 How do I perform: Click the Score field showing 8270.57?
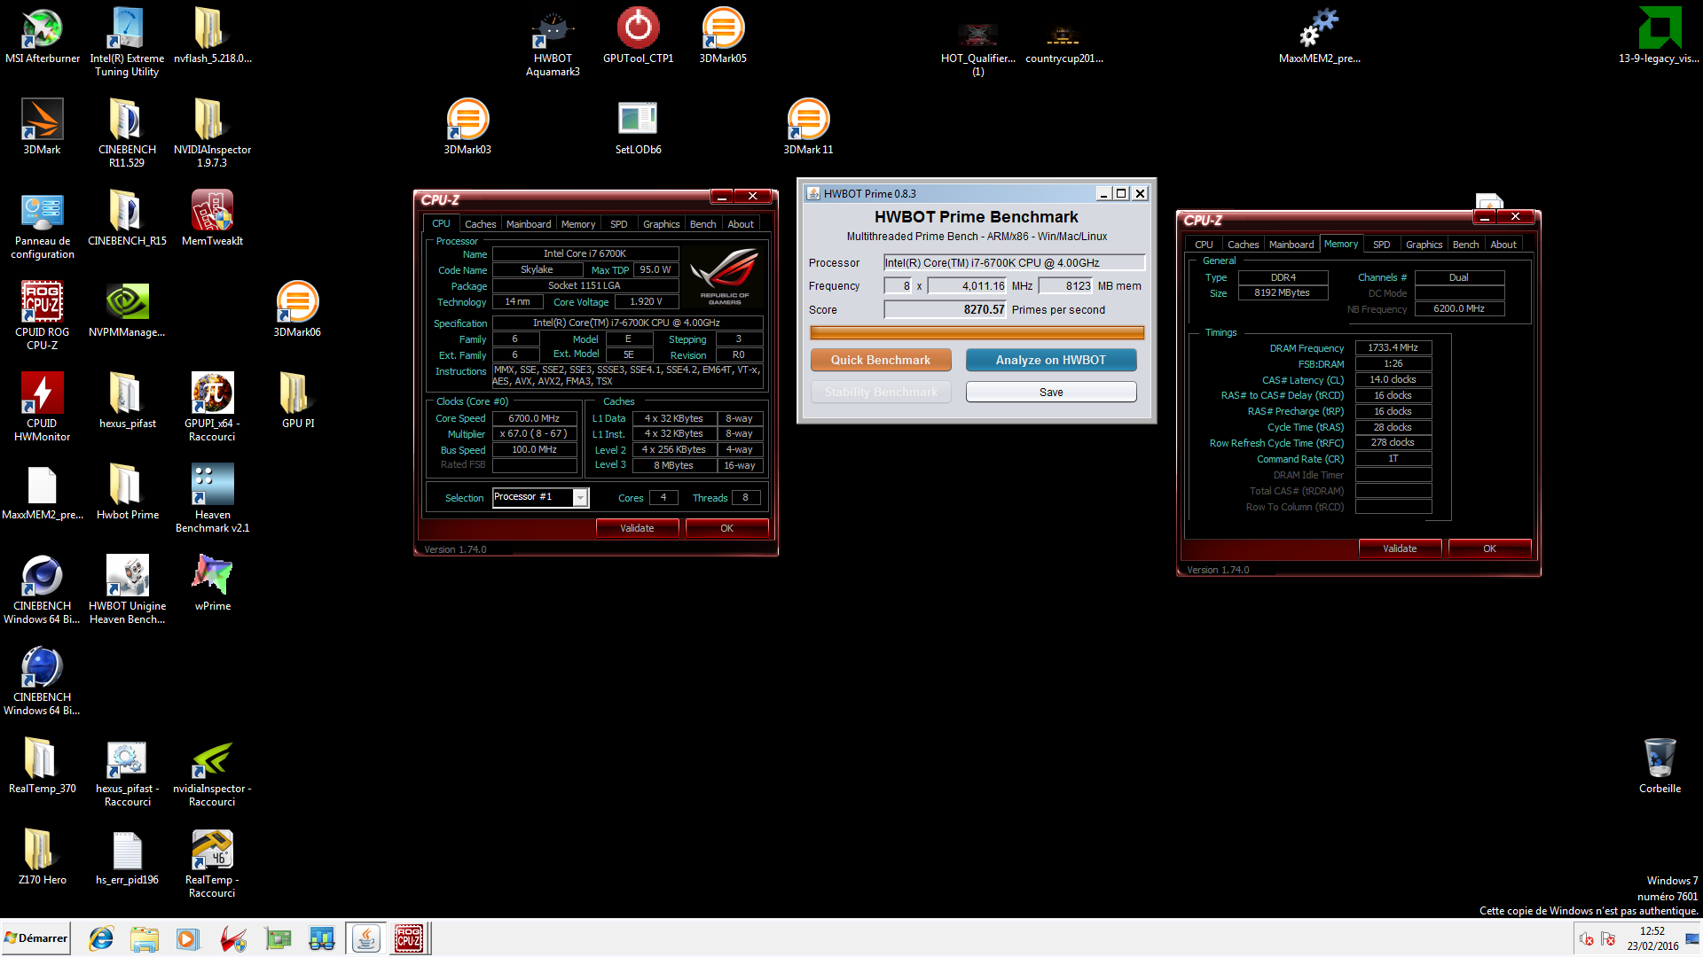coord(946,310)
